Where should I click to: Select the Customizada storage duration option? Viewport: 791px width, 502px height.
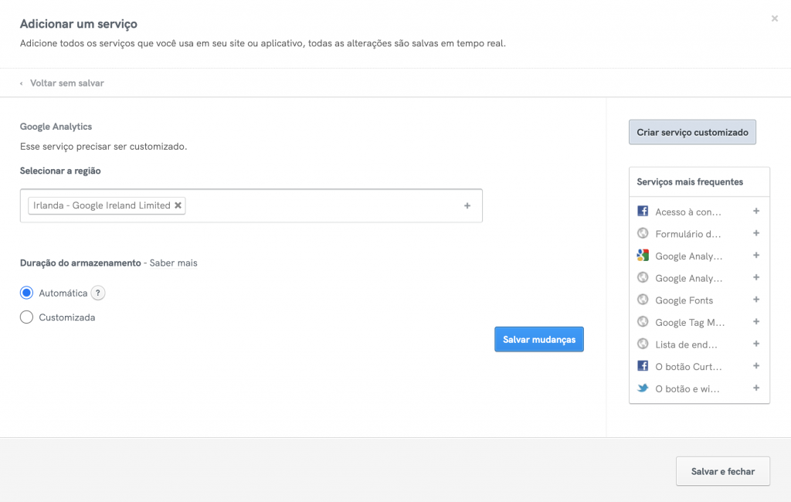(x=27, y=317)
